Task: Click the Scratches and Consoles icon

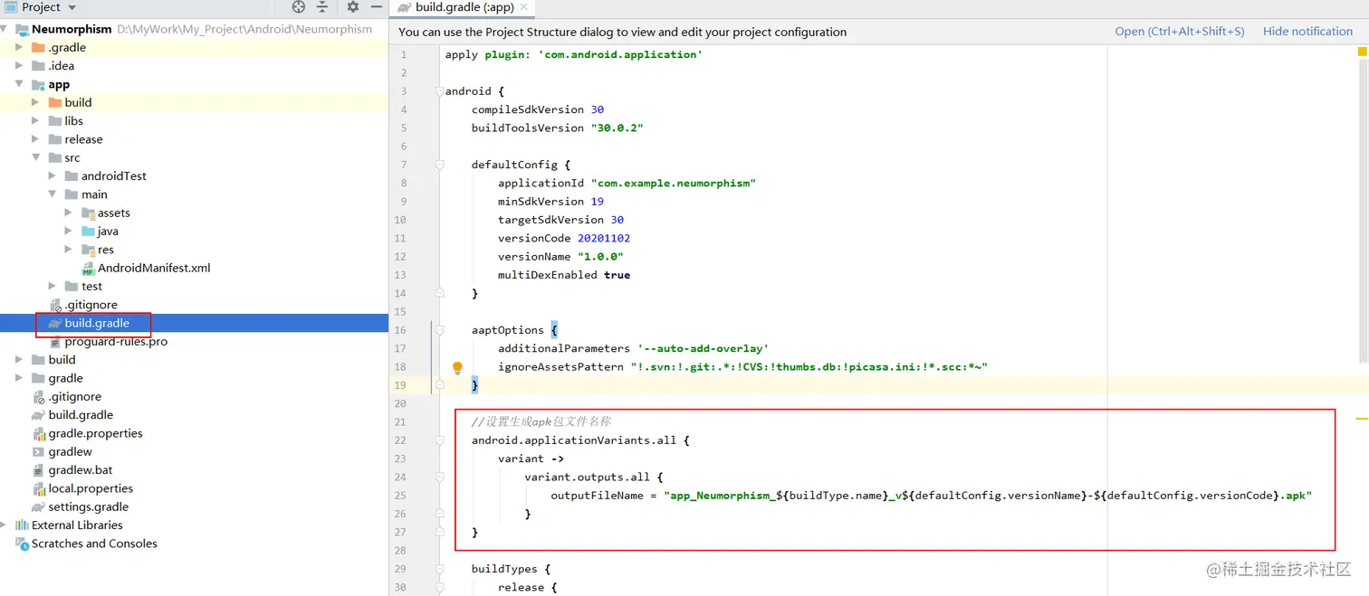Action: click(x=22, y=544)
